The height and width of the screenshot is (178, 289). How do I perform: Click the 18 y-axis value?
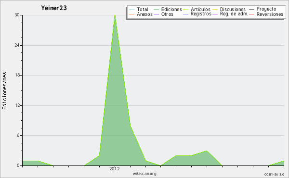17,75
